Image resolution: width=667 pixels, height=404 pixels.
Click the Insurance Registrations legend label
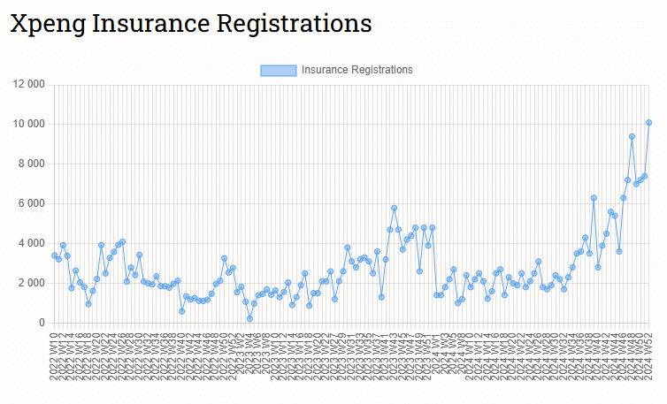[x=356, y=70]
